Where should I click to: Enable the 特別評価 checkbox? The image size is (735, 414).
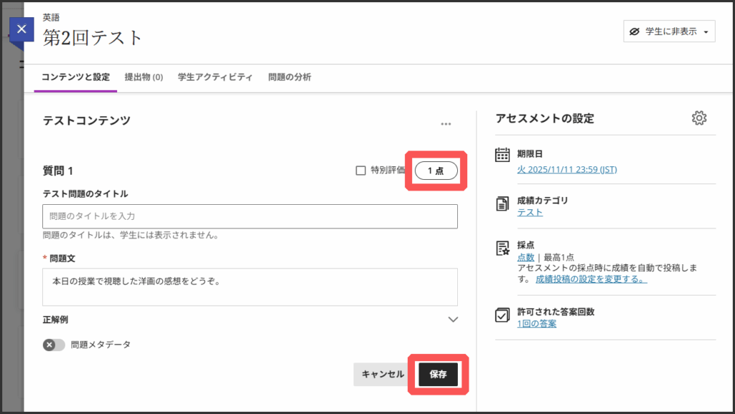point(361,170)
